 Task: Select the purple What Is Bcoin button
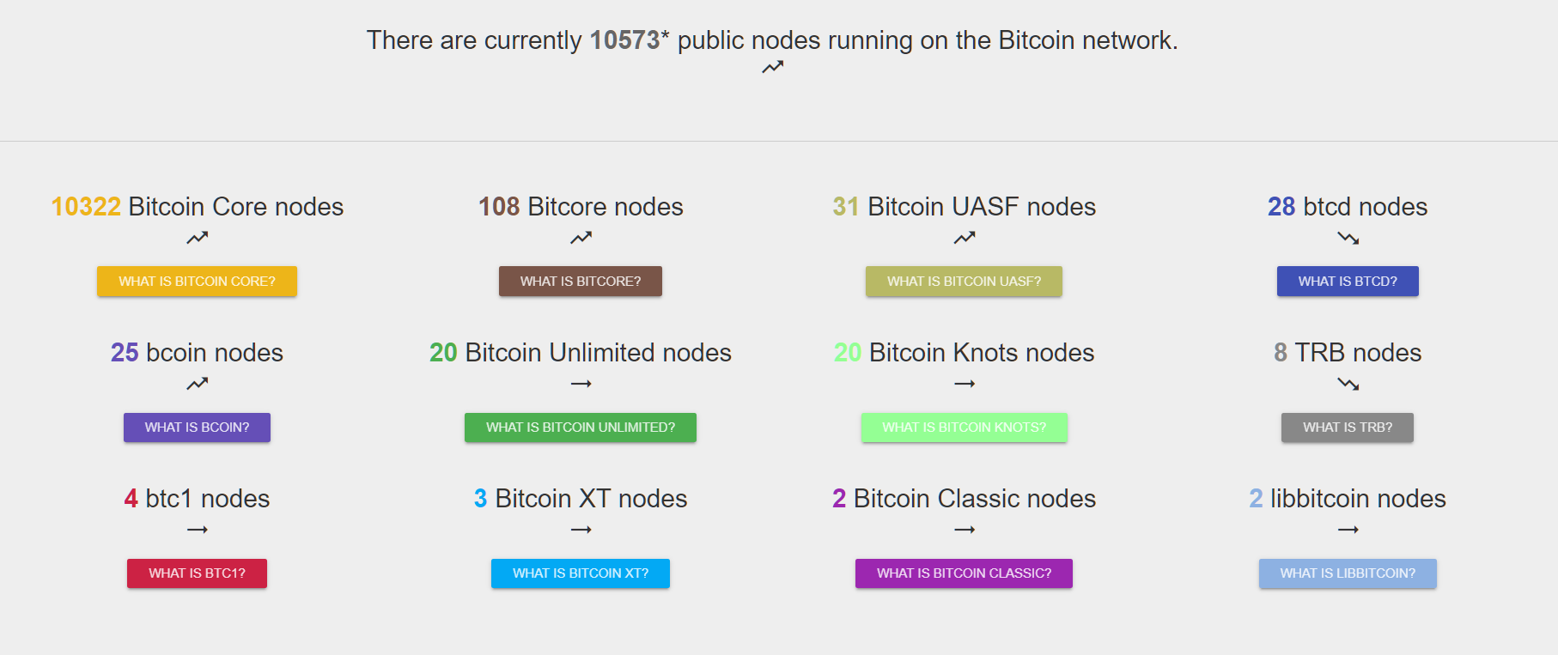click(x=197, y=428)
